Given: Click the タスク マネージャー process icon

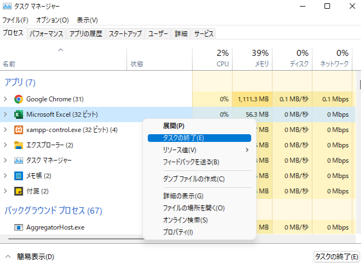Looking at the screenshot, I should [x=18, y=161].
